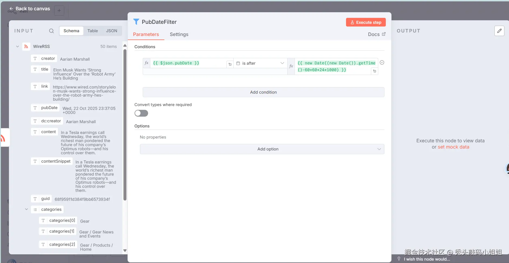Click the '50 items' count text
The width and height of the screenshot is (509, 263).
109,47
